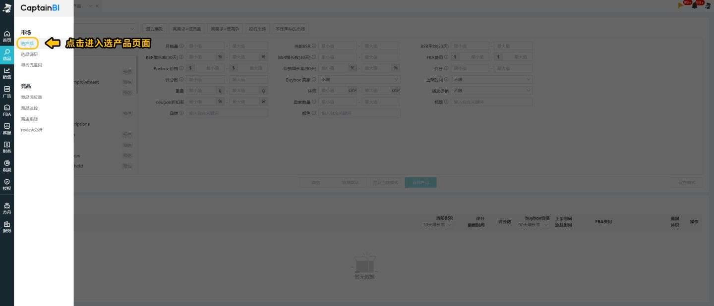Click the 品牌 keyword input field

(x=227, y=113)
